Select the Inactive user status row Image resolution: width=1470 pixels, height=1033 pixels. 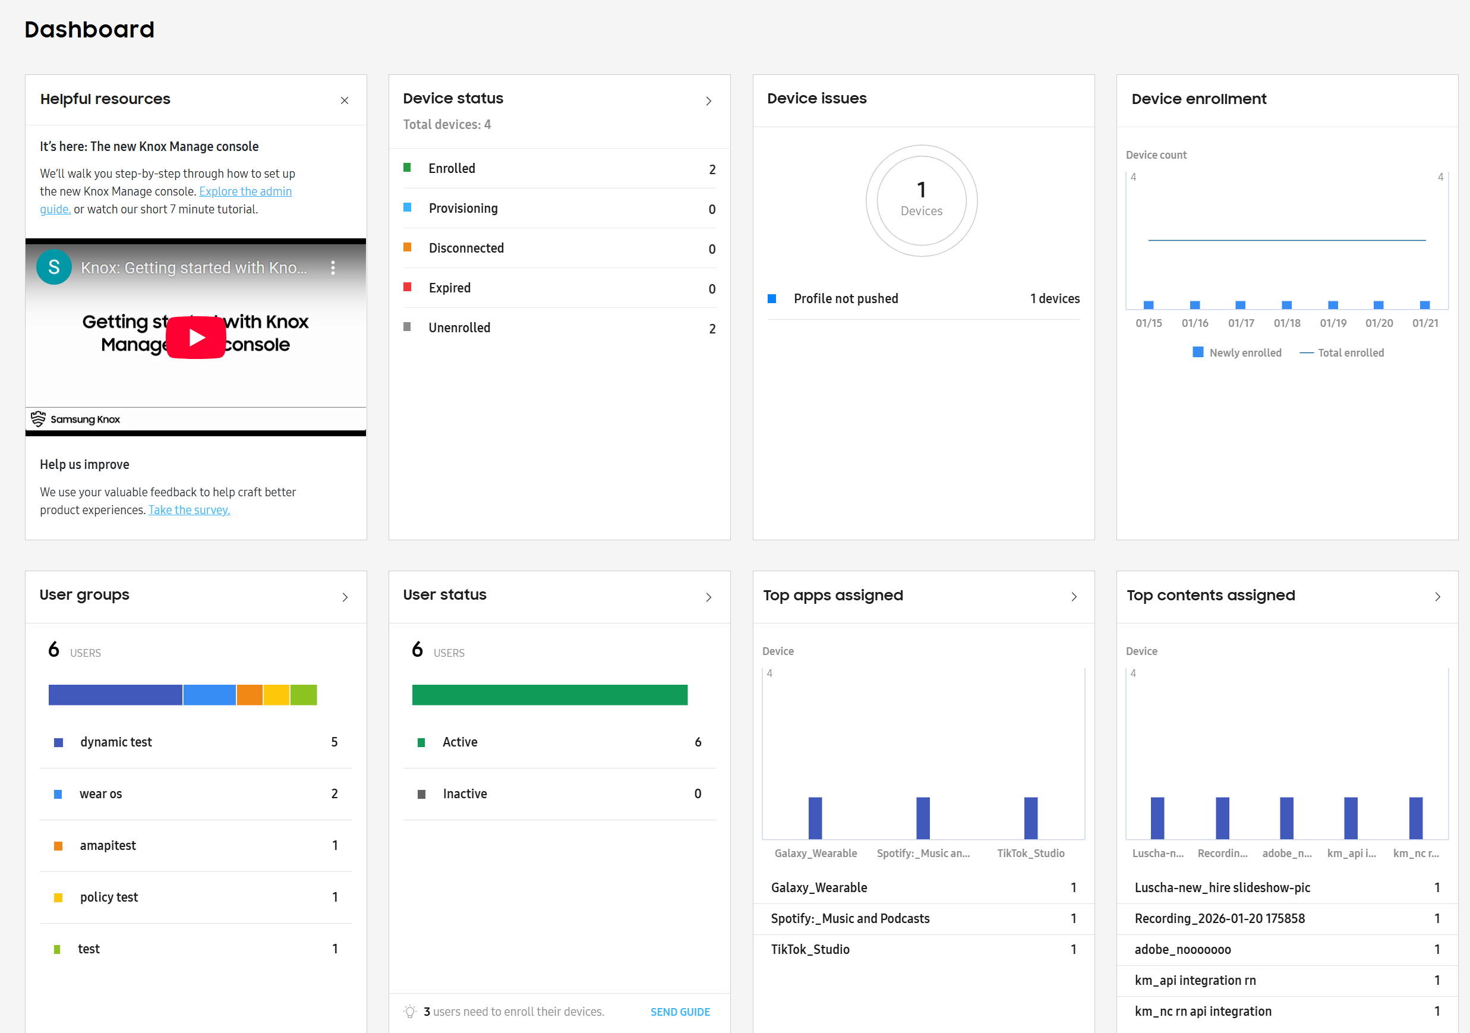(x=559, y=794)
